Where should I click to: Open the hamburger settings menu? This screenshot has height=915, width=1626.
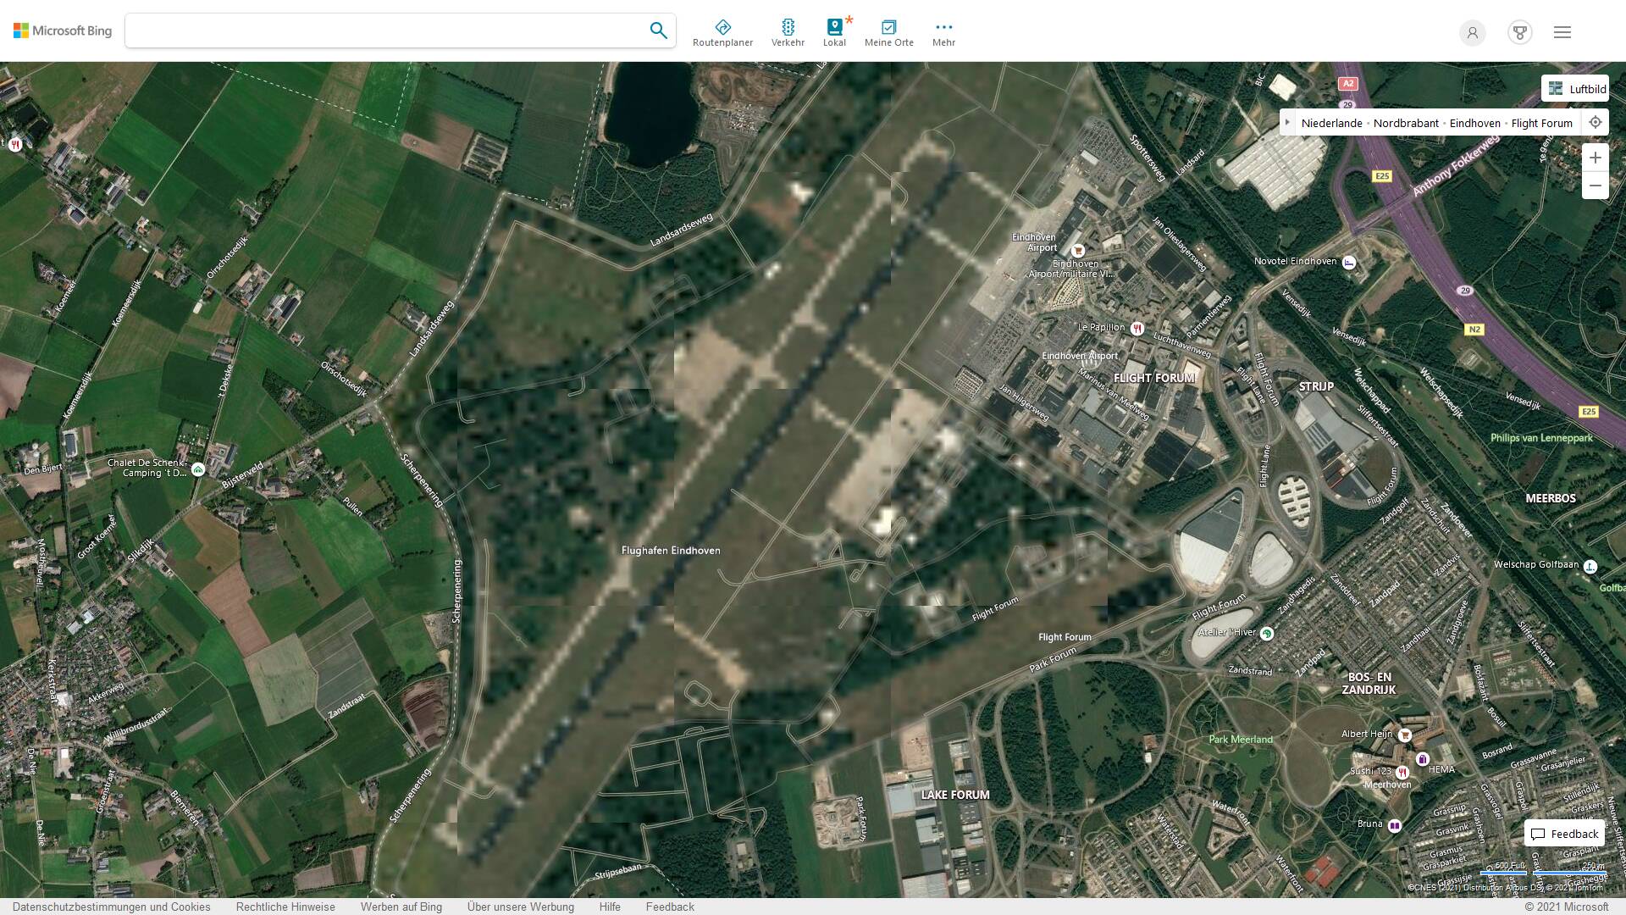pyautogui.click(x=1562, y=32)
